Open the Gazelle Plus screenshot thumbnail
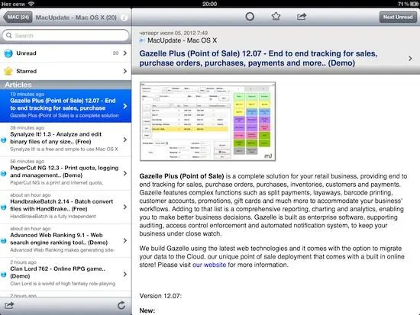 pos(208,121)
